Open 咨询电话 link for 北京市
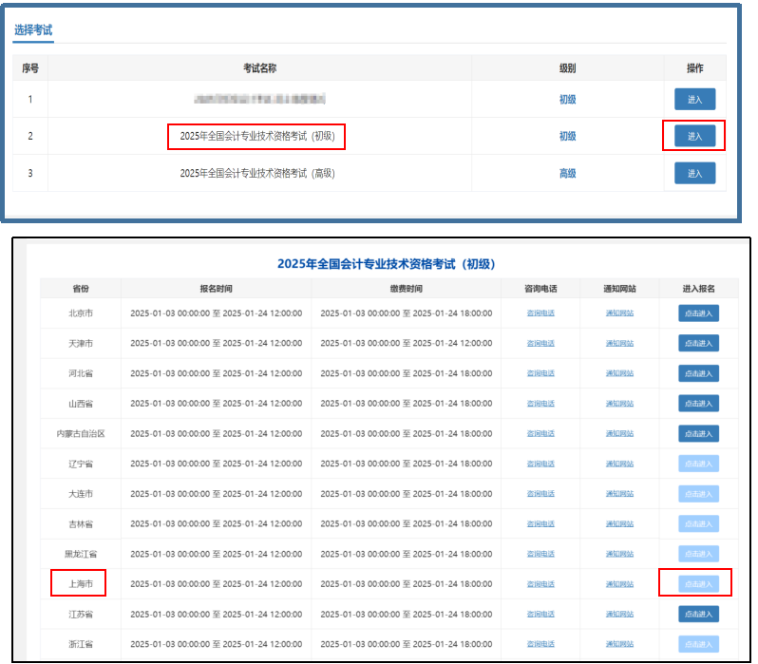This screenshot has height=664, width=758. (x=540, y=313)
